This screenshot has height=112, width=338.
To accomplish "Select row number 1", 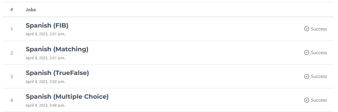I will point(12,29).
